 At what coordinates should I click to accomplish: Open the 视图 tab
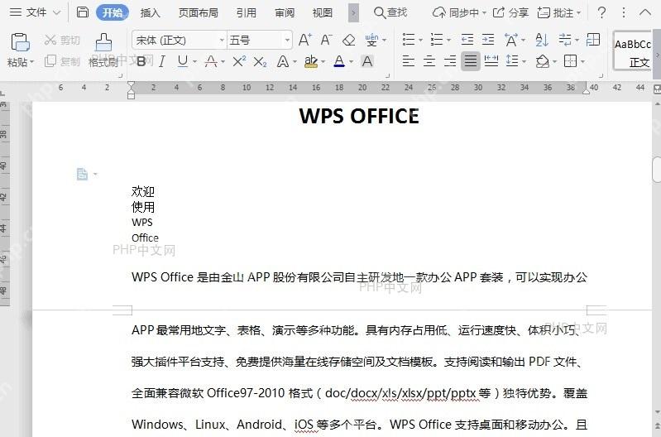(323, 12)
